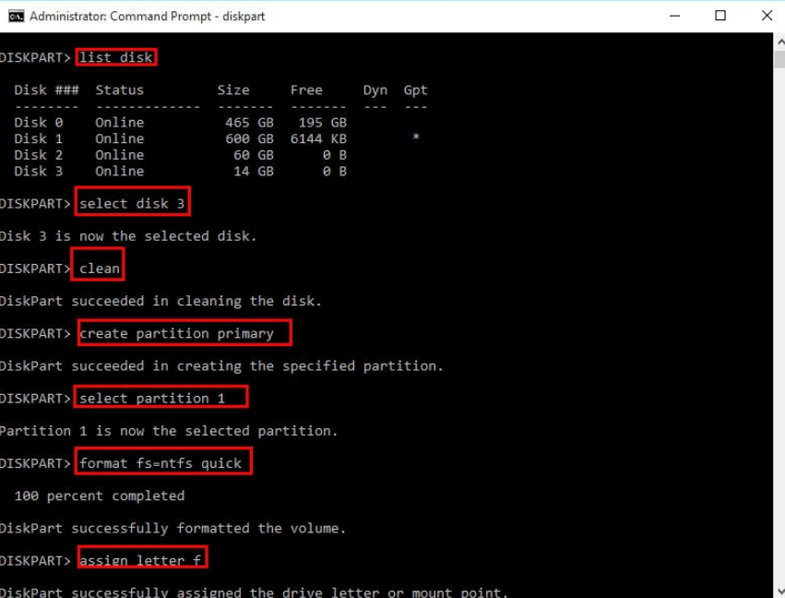
Task: Click 'Disk 3 is now the selected disk.'
Action: coord(128,236)
